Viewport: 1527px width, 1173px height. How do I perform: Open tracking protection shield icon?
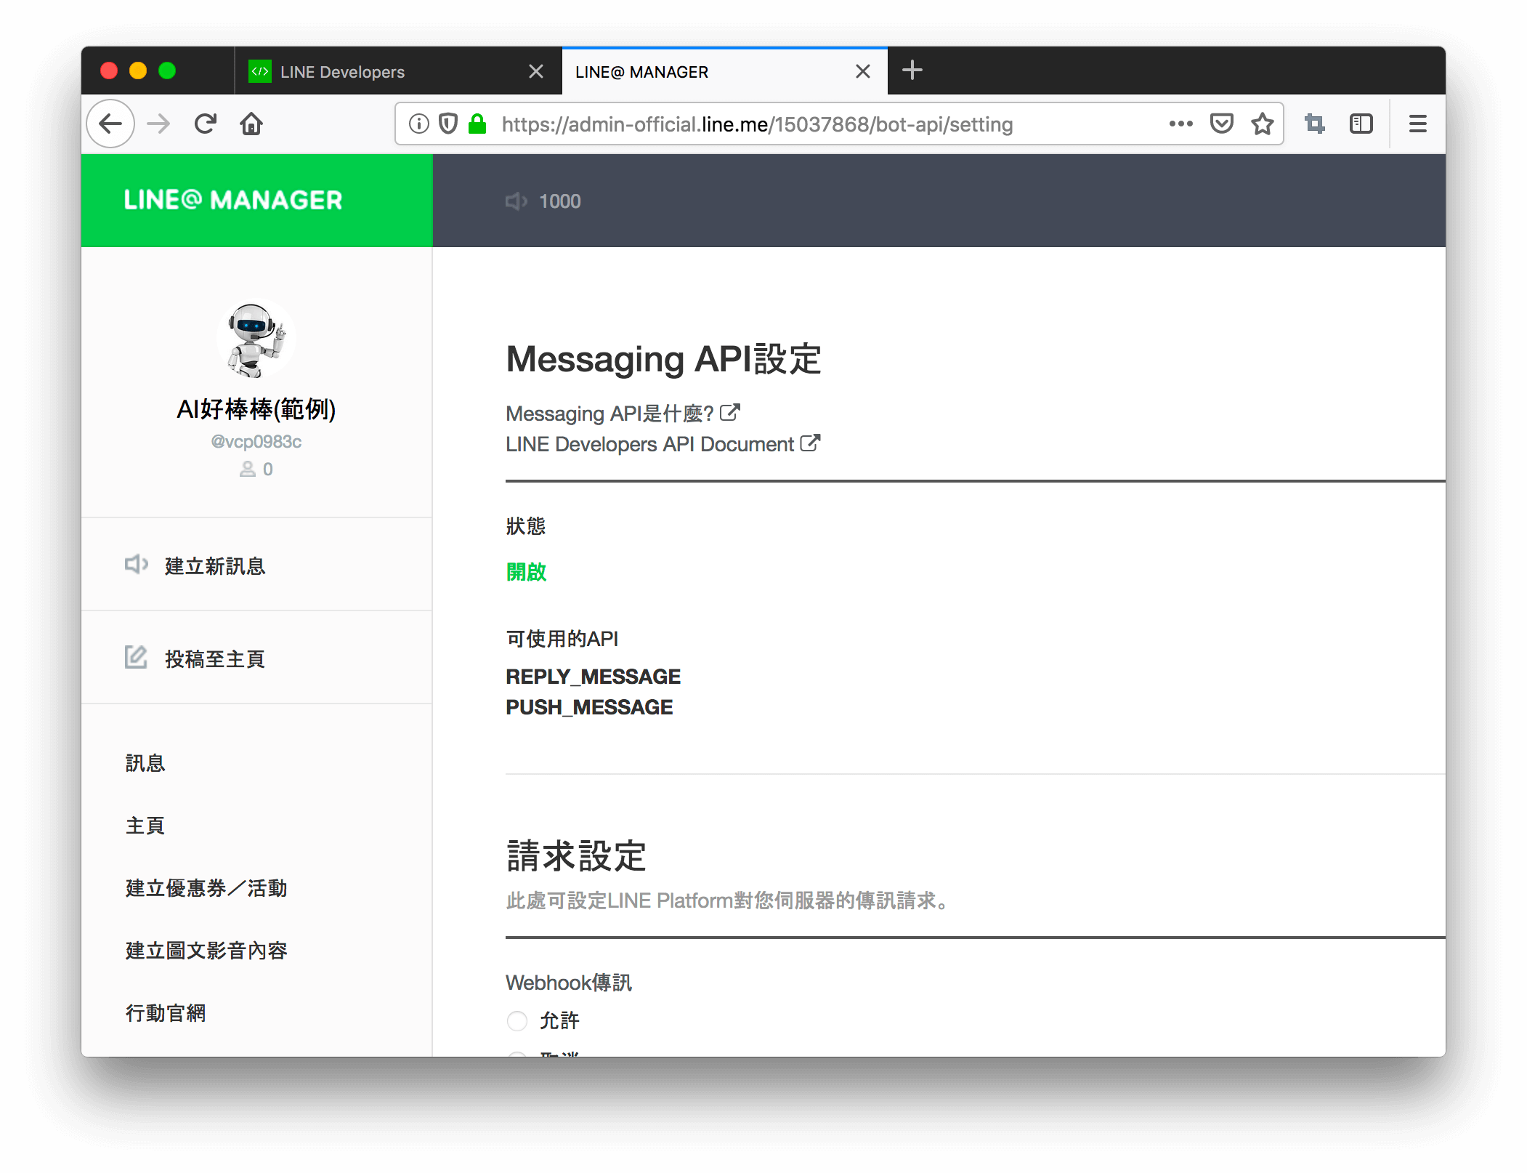[x=448, y=124]
